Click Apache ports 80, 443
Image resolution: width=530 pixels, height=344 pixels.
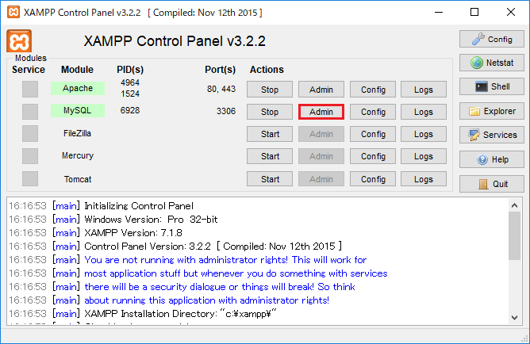[221, 89]
